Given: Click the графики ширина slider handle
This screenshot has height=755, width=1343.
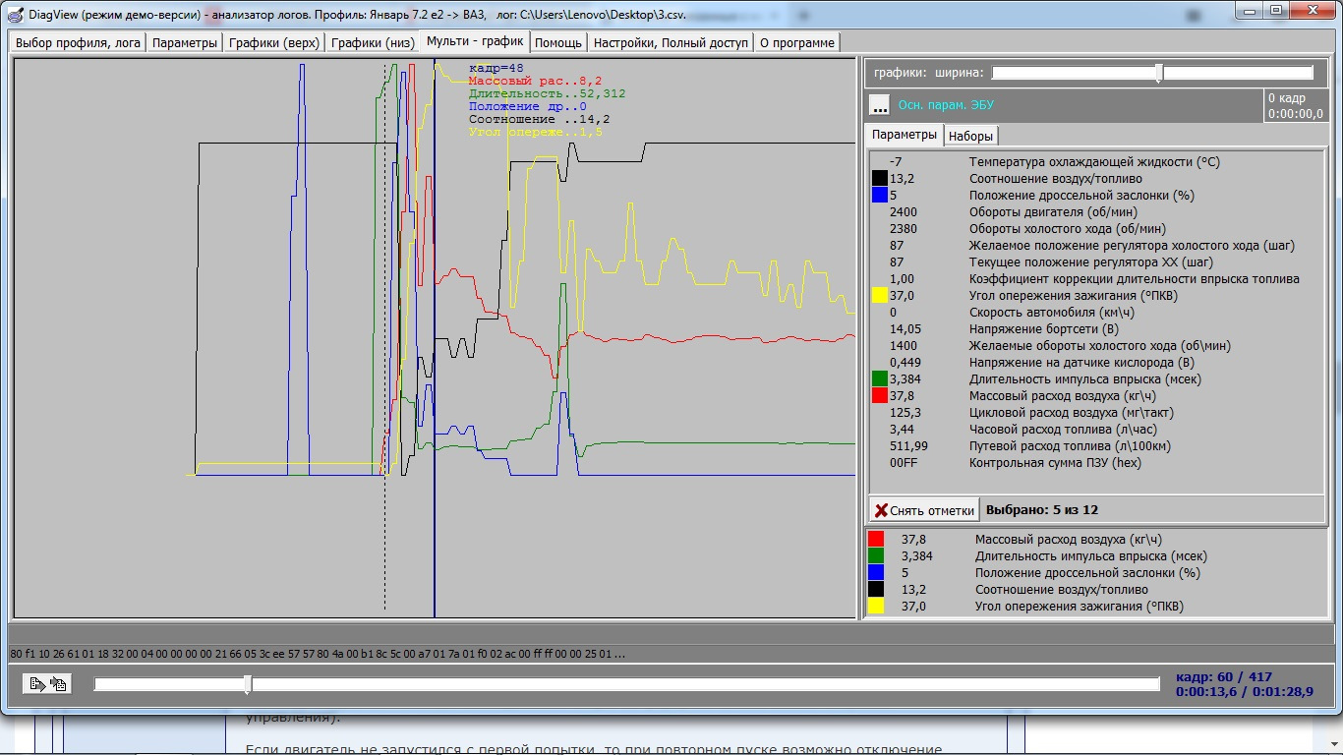Looking at the screenshot, I should point(1159,73).
